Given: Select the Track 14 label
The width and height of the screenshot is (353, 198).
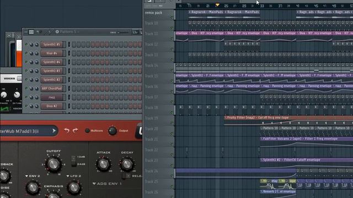Looking at the screenshot, I should [x=151, y=65].
